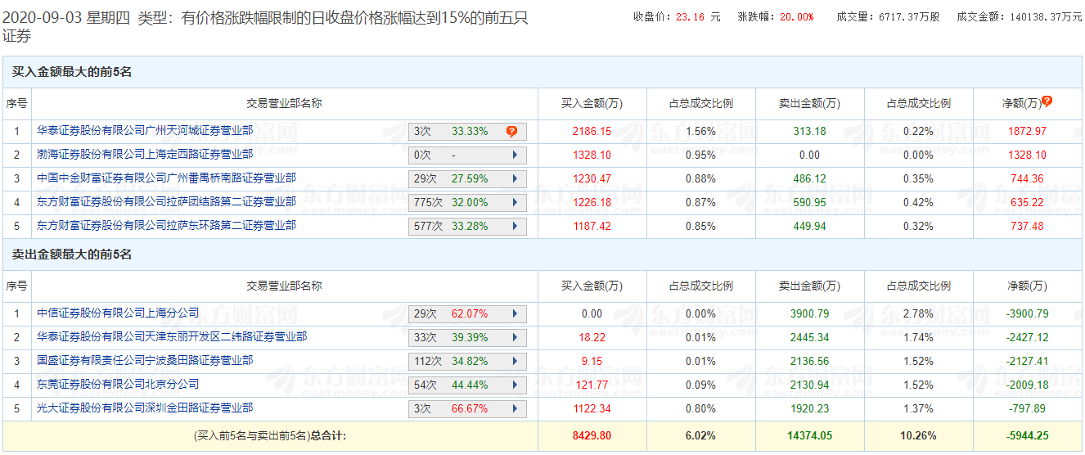Open 国盛证券宁波桑田路证券营业部 link

[145, 360]
